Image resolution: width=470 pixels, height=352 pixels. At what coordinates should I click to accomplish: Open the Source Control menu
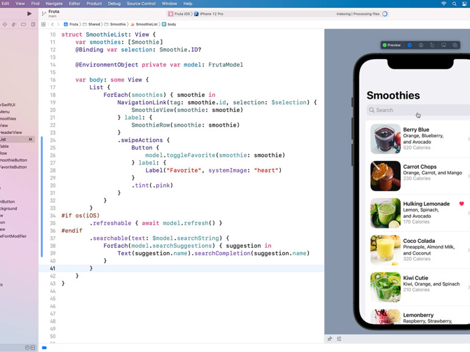(x=141, y=4)
